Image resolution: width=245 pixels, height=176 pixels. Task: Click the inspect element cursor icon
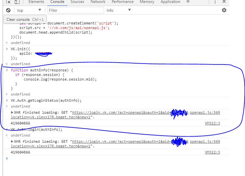pyautogui.click(x=8, y=2)
